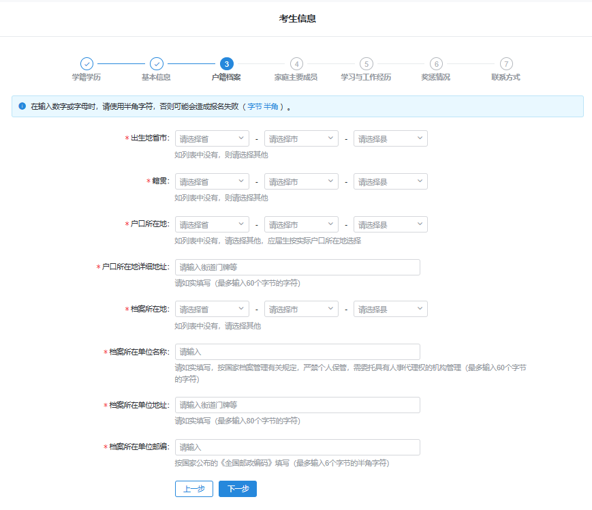Select the 奖惩情况 step label
This screenshot has width=592, height=510.
(436, 78)
